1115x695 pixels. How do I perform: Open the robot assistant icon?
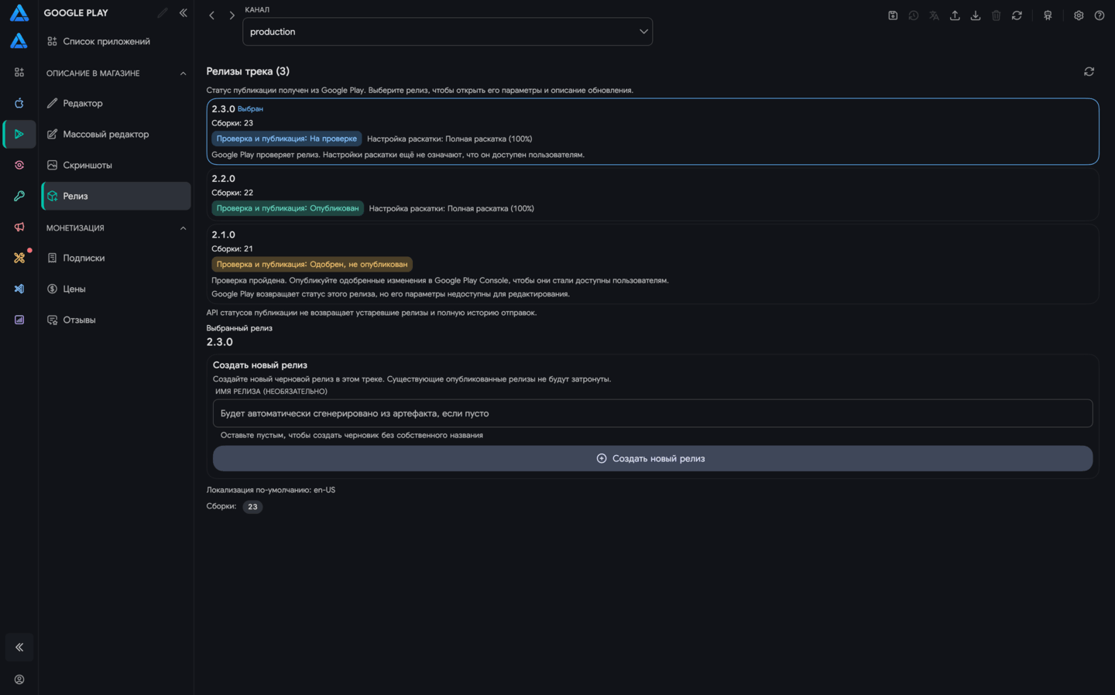click(x=1048, y=15)
